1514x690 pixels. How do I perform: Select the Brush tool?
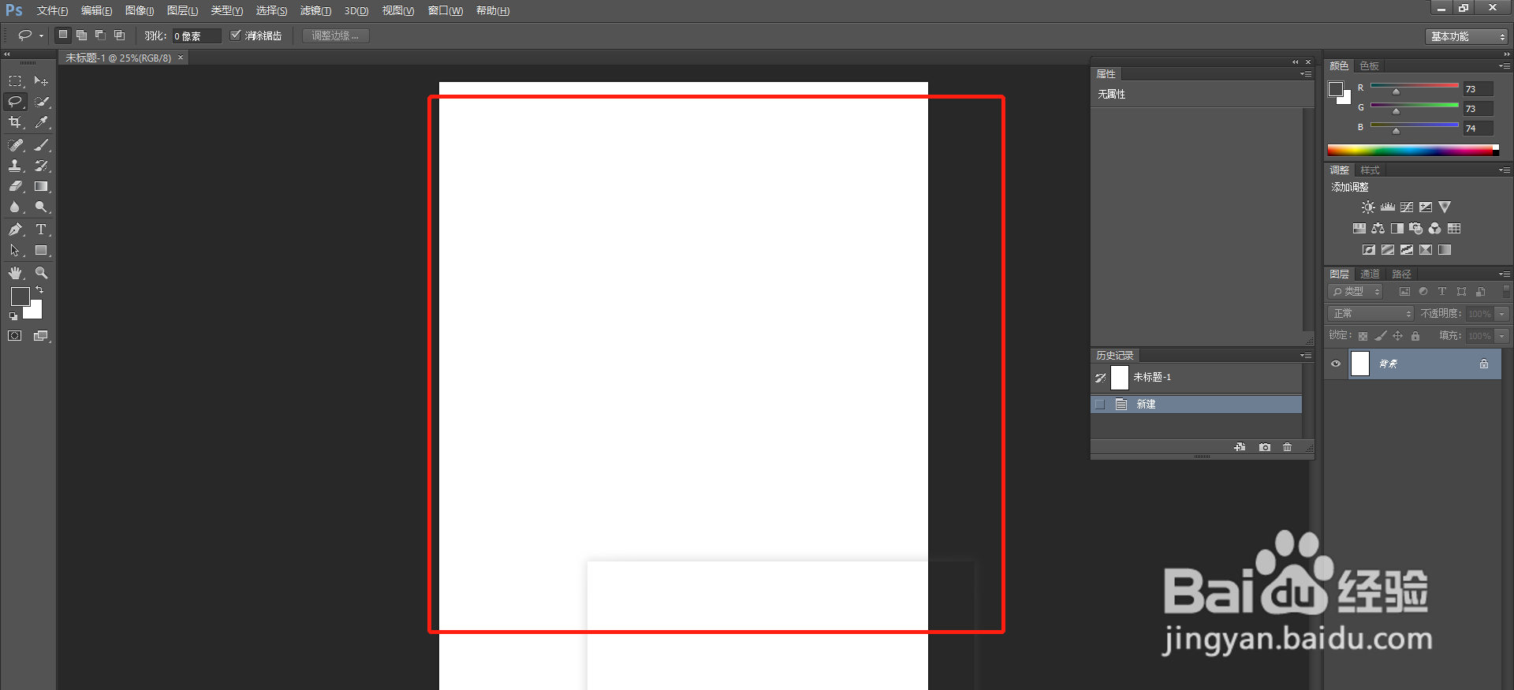point(42,145)
